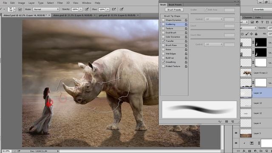Image resolution: width=272 pixels, height=153 pixels.
Task: Enable pressure for opacity icon
Action: click(87, 9)
